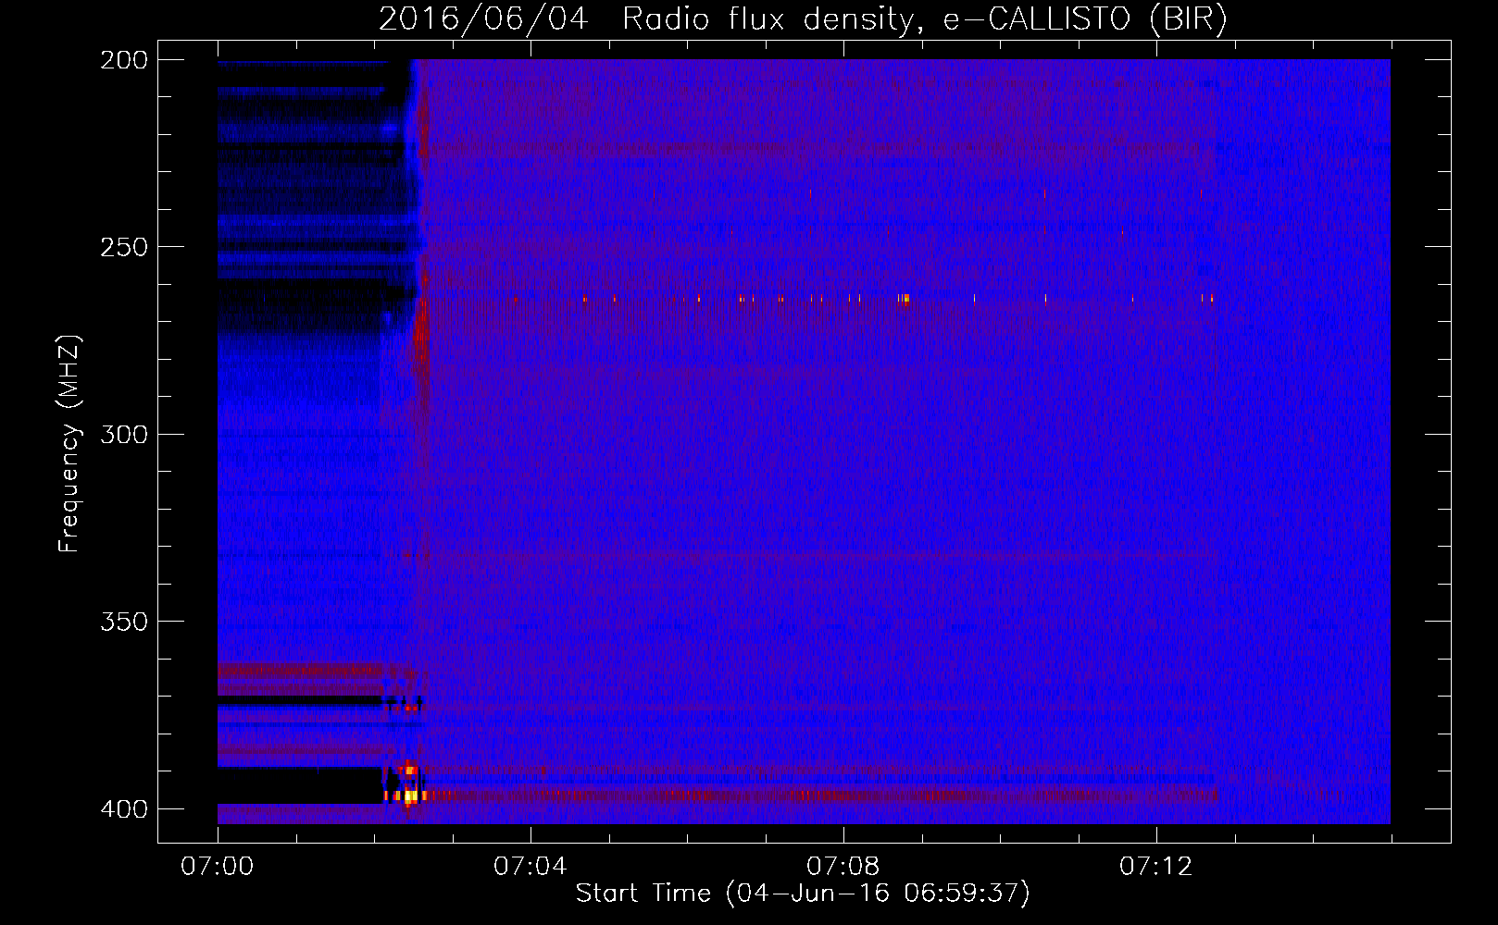The image size is (1498, 925).
Task: Click the 350 frequency tick label
Action: point(124,622)
